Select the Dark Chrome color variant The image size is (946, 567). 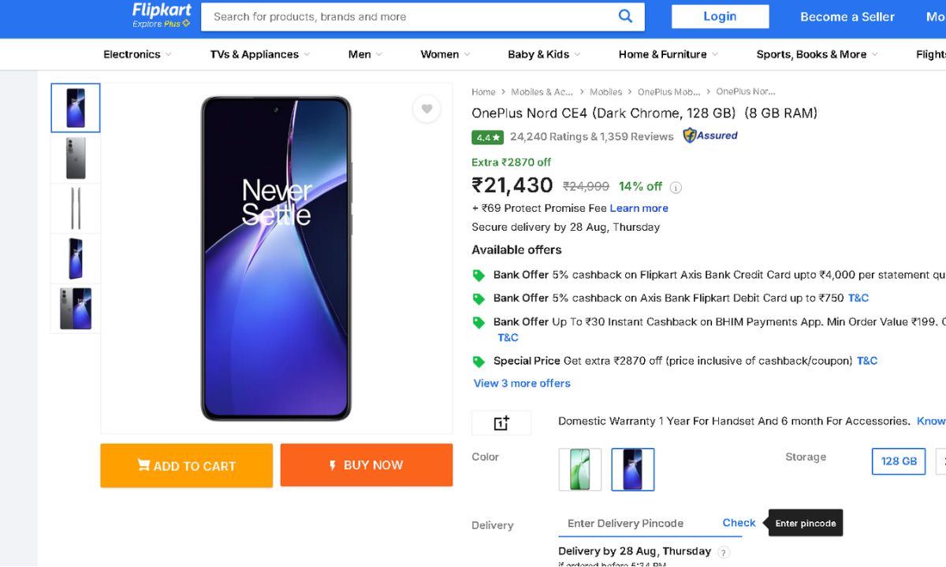633,469
